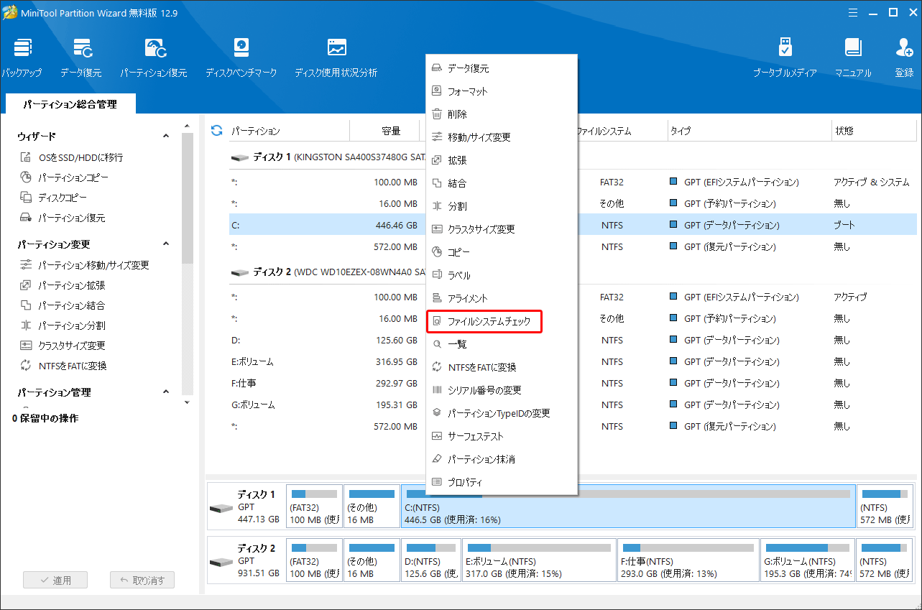Select the F:仕事 partition row
The width and height of the screenshot is (922, 610).
point(573,383)
